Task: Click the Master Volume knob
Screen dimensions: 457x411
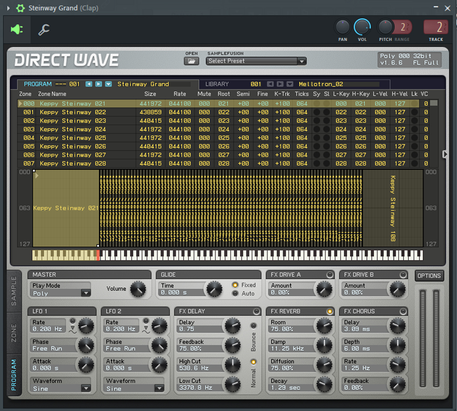Action: [x=138, y=289]
